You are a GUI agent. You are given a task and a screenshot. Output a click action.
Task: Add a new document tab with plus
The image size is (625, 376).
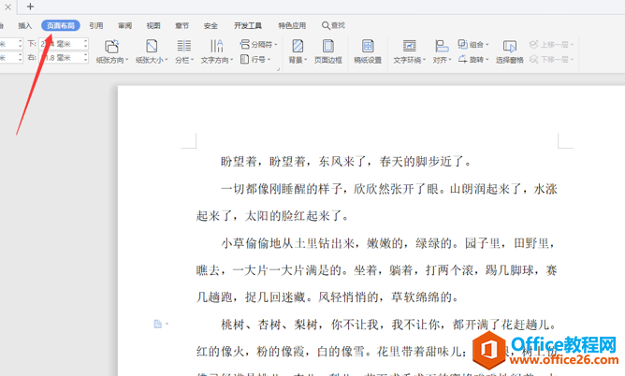(x=30, y=7)
